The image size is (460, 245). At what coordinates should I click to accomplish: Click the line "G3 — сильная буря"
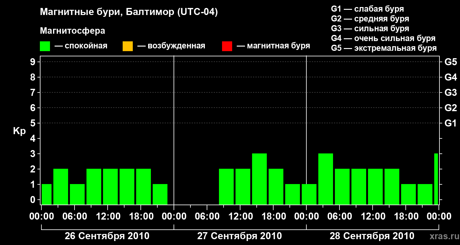click(370, 28)
